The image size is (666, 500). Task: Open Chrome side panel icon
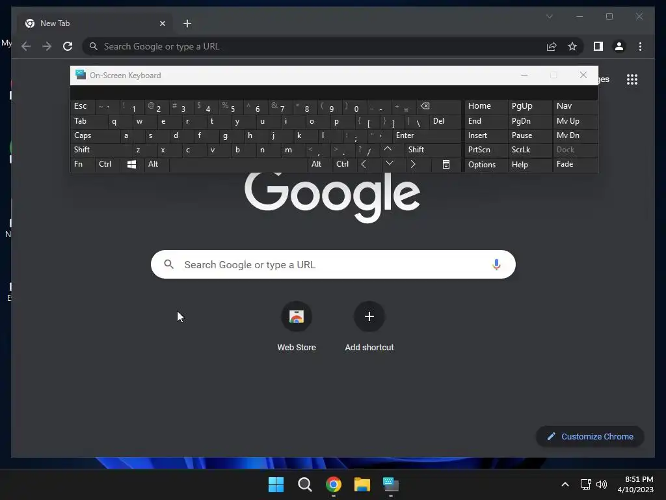pos(598,46)
